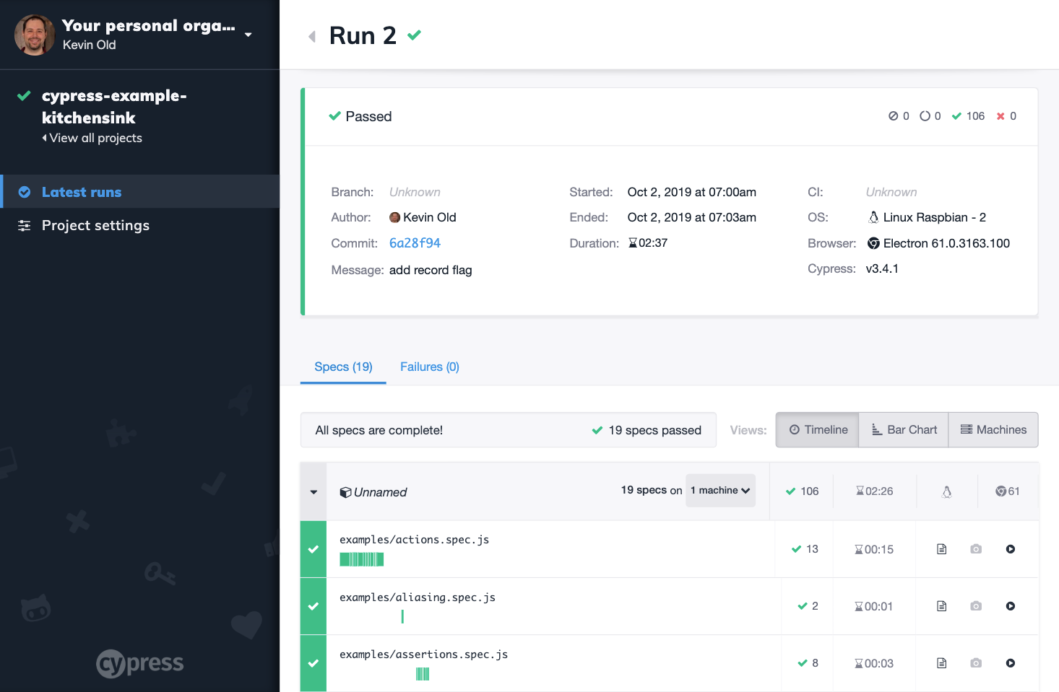Image resolution: width=1059 pixels, height=692 pixels.
Task: Click the Latest runs check-circle icon
Action: (25, 192)
